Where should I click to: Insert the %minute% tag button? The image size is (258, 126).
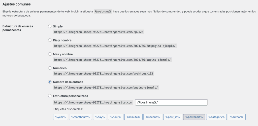[133, 117]
